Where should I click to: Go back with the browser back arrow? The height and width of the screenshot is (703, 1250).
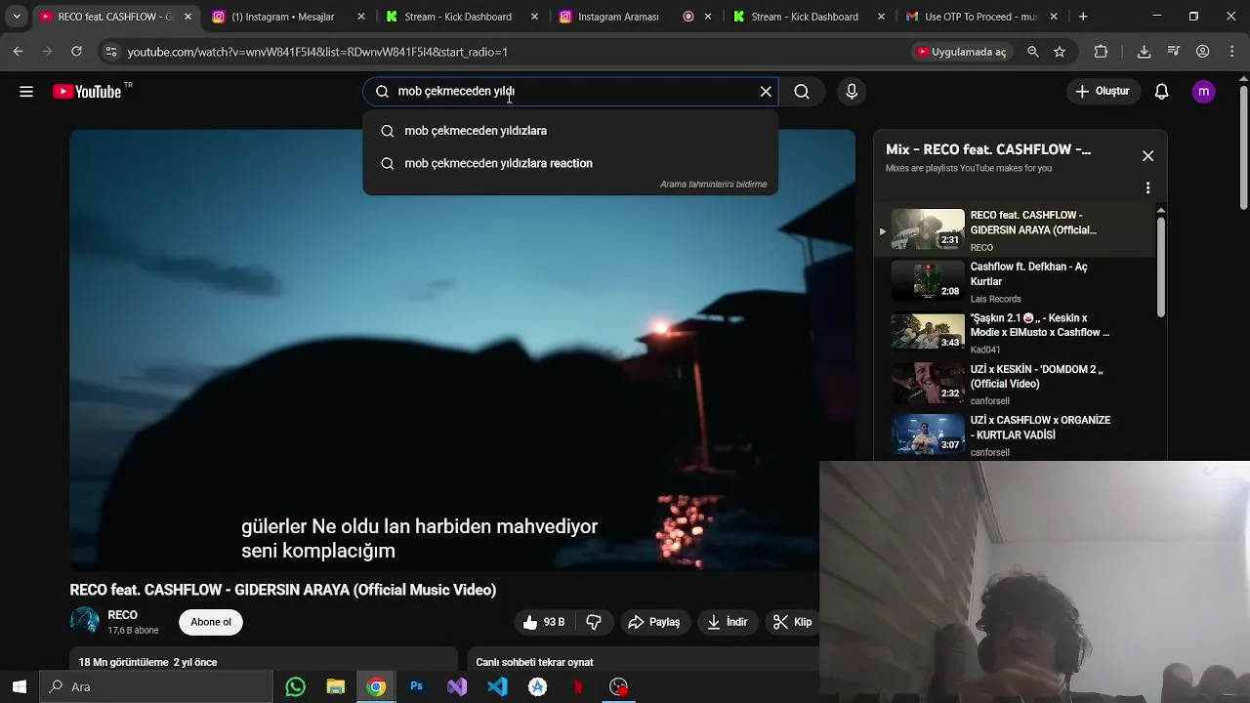18,52
